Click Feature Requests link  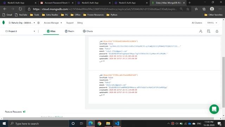coord(13,112)
